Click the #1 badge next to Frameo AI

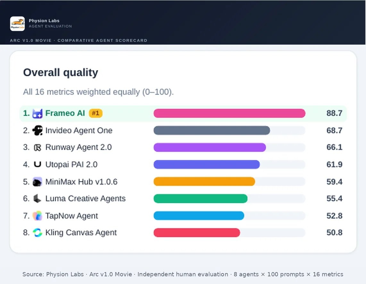coord(96,113)
